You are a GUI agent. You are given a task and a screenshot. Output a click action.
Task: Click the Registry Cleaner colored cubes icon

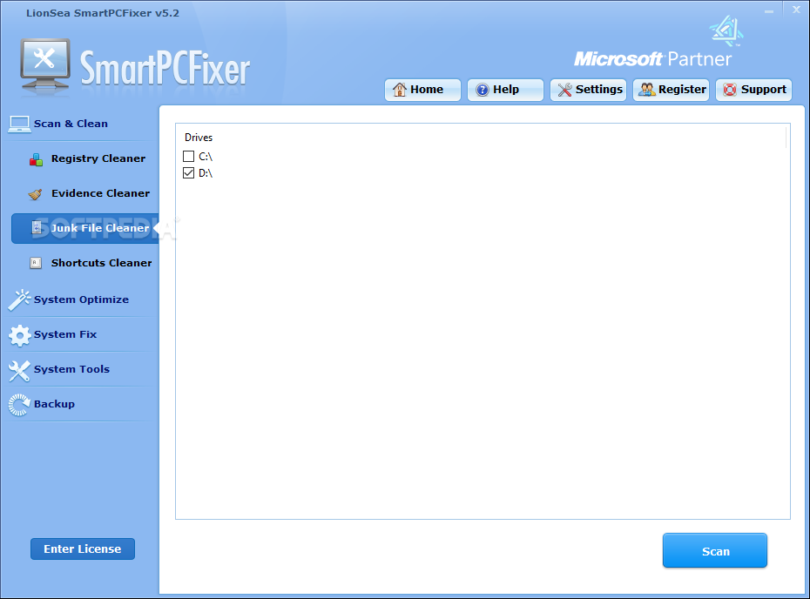37,159
